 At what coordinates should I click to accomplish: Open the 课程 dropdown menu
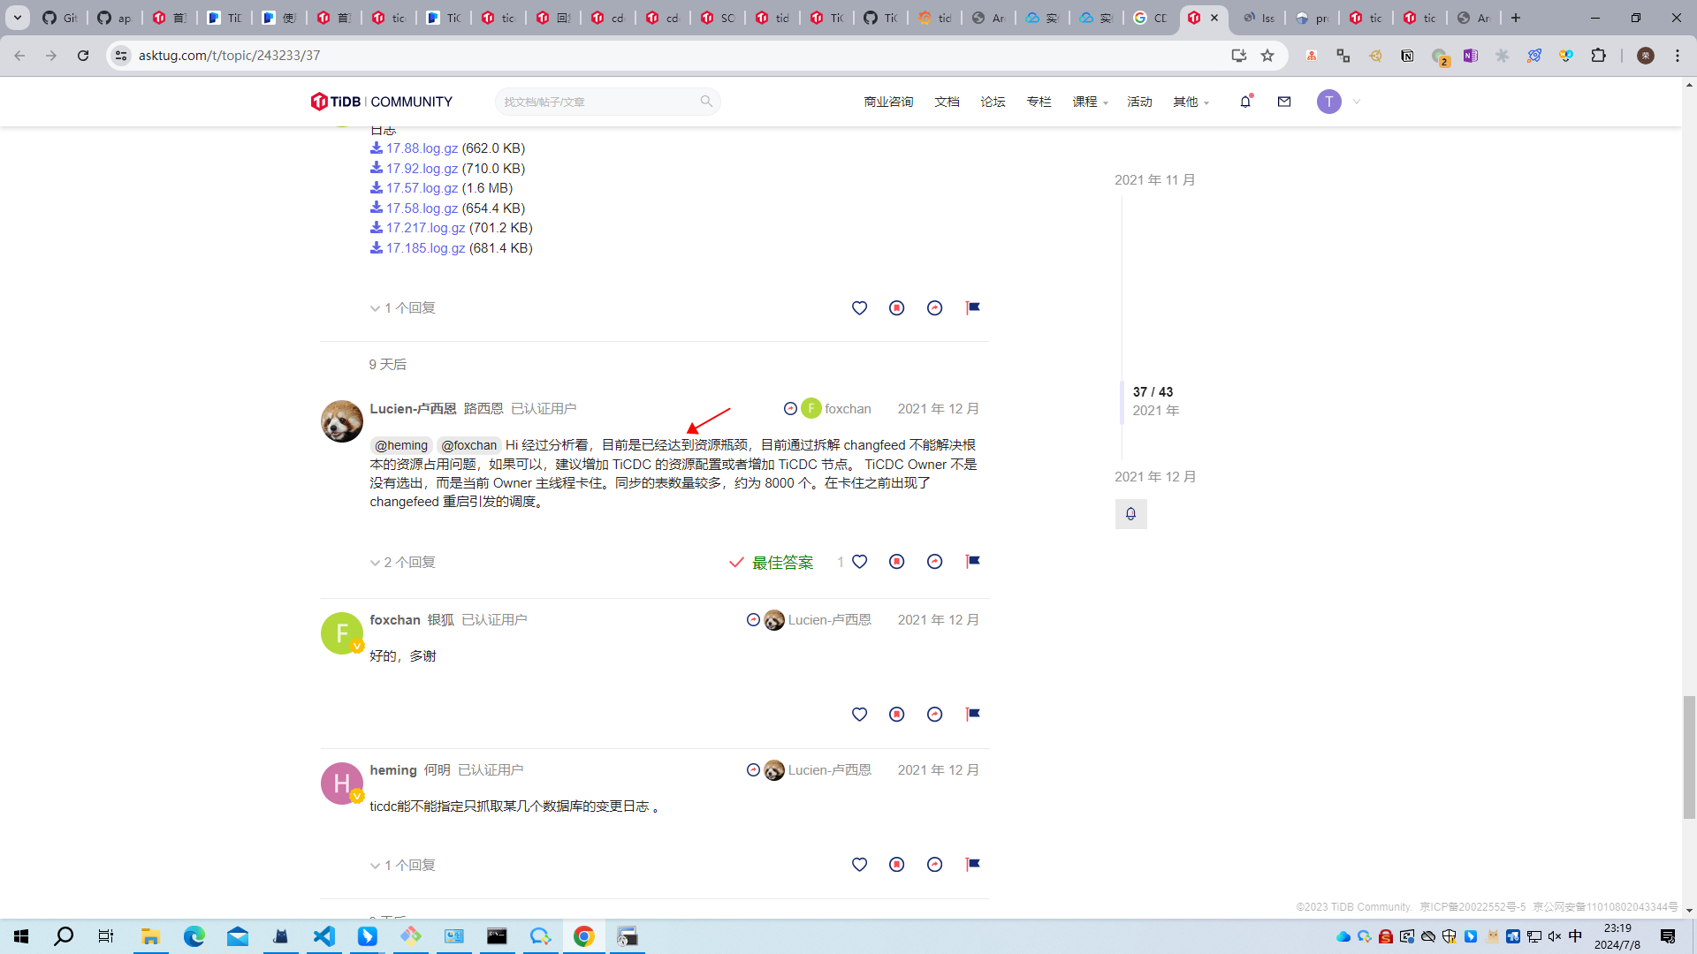point(1090,102)
